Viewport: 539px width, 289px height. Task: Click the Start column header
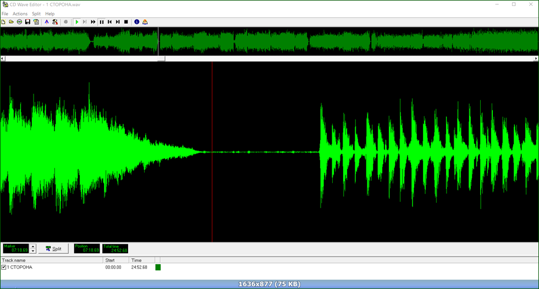tap(116, 260)
